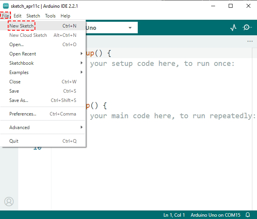Viewport: 257px width, 219px height.
Task: Click the Ln 1, Col 1 status entry
Action: click(x=174, y=215)
